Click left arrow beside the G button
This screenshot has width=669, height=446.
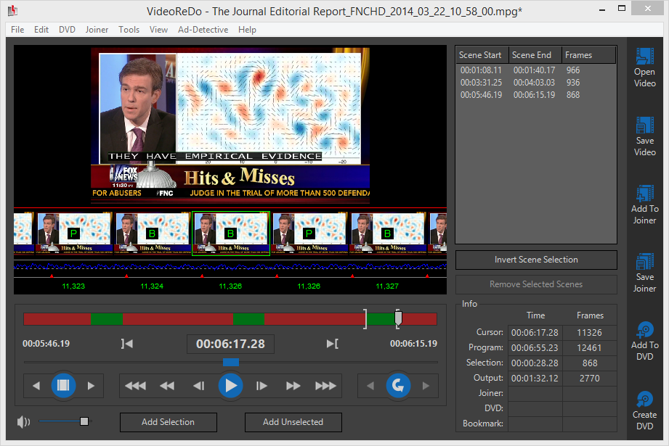(x=370, y=386)
